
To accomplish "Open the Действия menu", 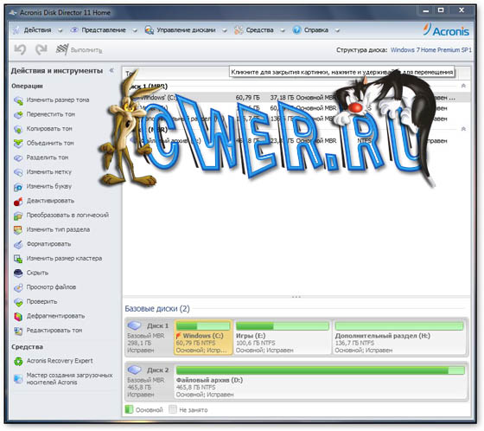I will [37, 30].
